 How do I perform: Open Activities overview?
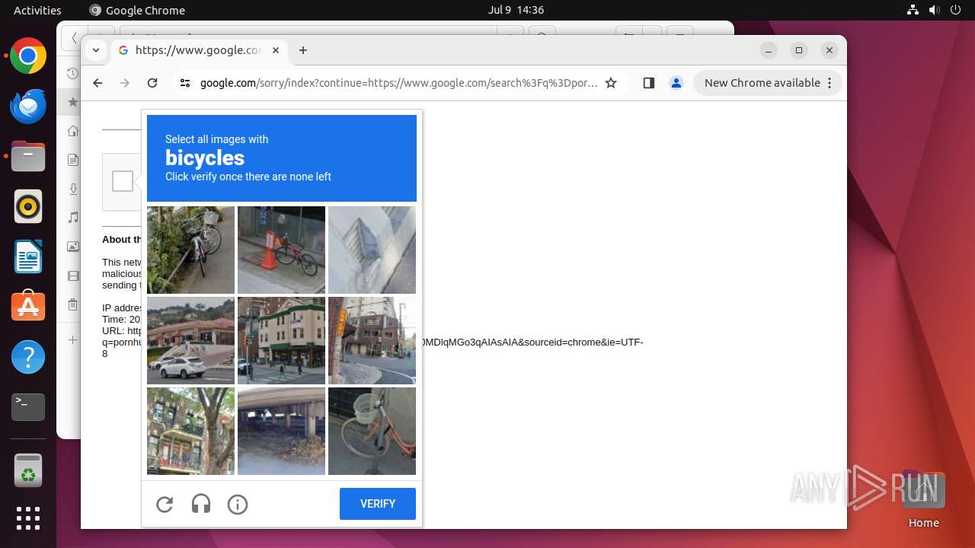coord(37,10)
